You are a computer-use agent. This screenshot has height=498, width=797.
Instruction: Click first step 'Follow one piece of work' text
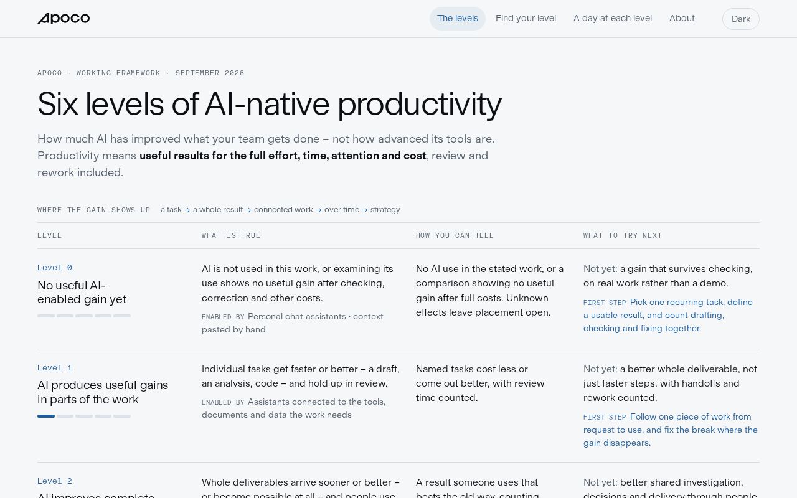point(671,430)
